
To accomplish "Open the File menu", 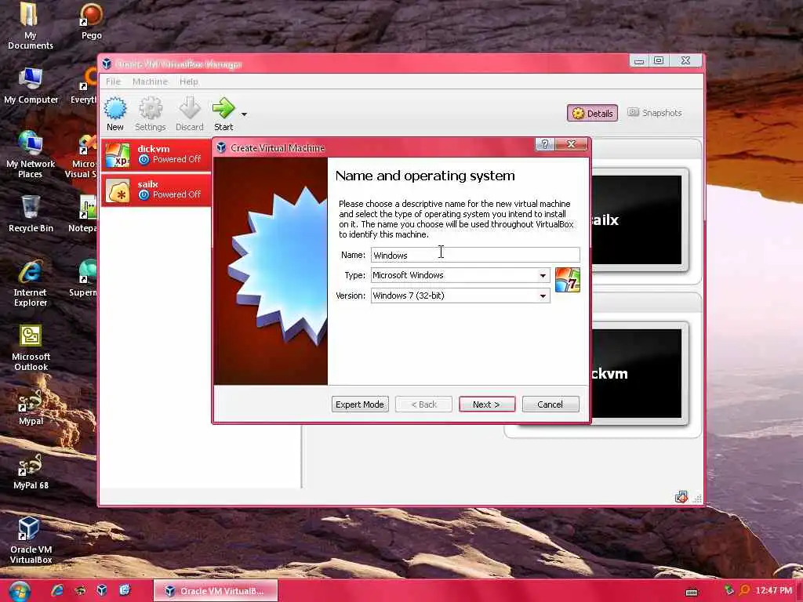I will (113, 82).
